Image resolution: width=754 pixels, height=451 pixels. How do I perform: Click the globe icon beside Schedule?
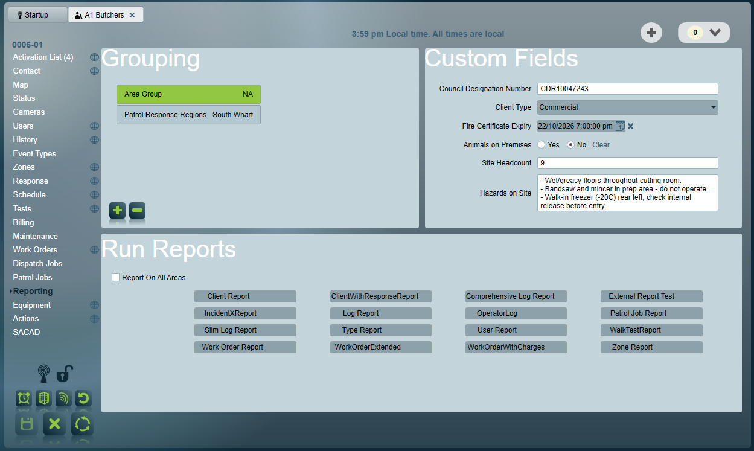point(94,195)
